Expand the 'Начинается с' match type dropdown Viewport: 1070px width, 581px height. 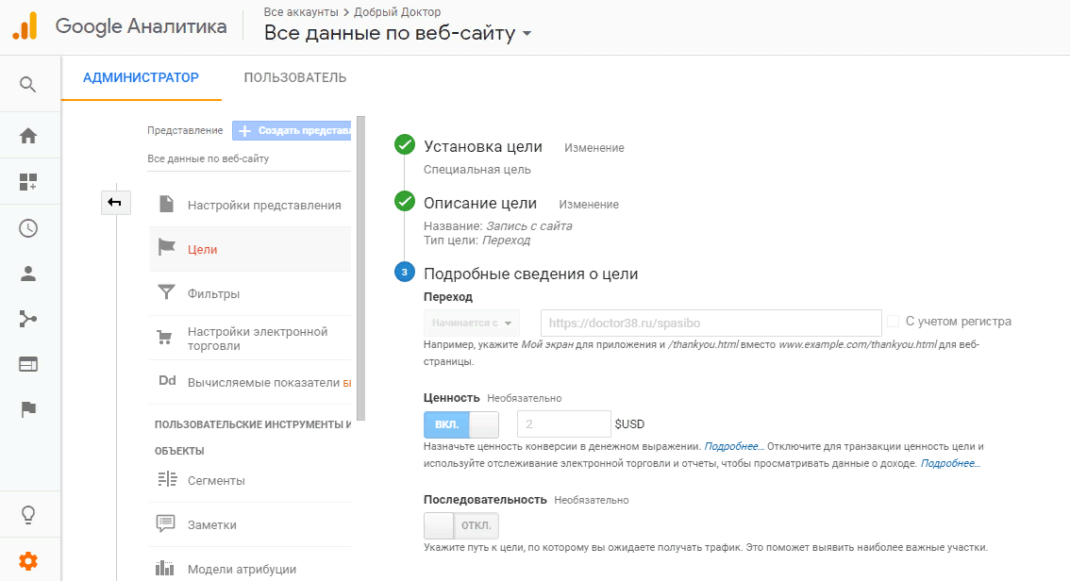(472, 323)
